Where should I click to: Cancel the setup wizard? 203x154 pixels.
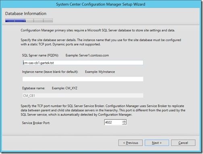pos(183,143)
